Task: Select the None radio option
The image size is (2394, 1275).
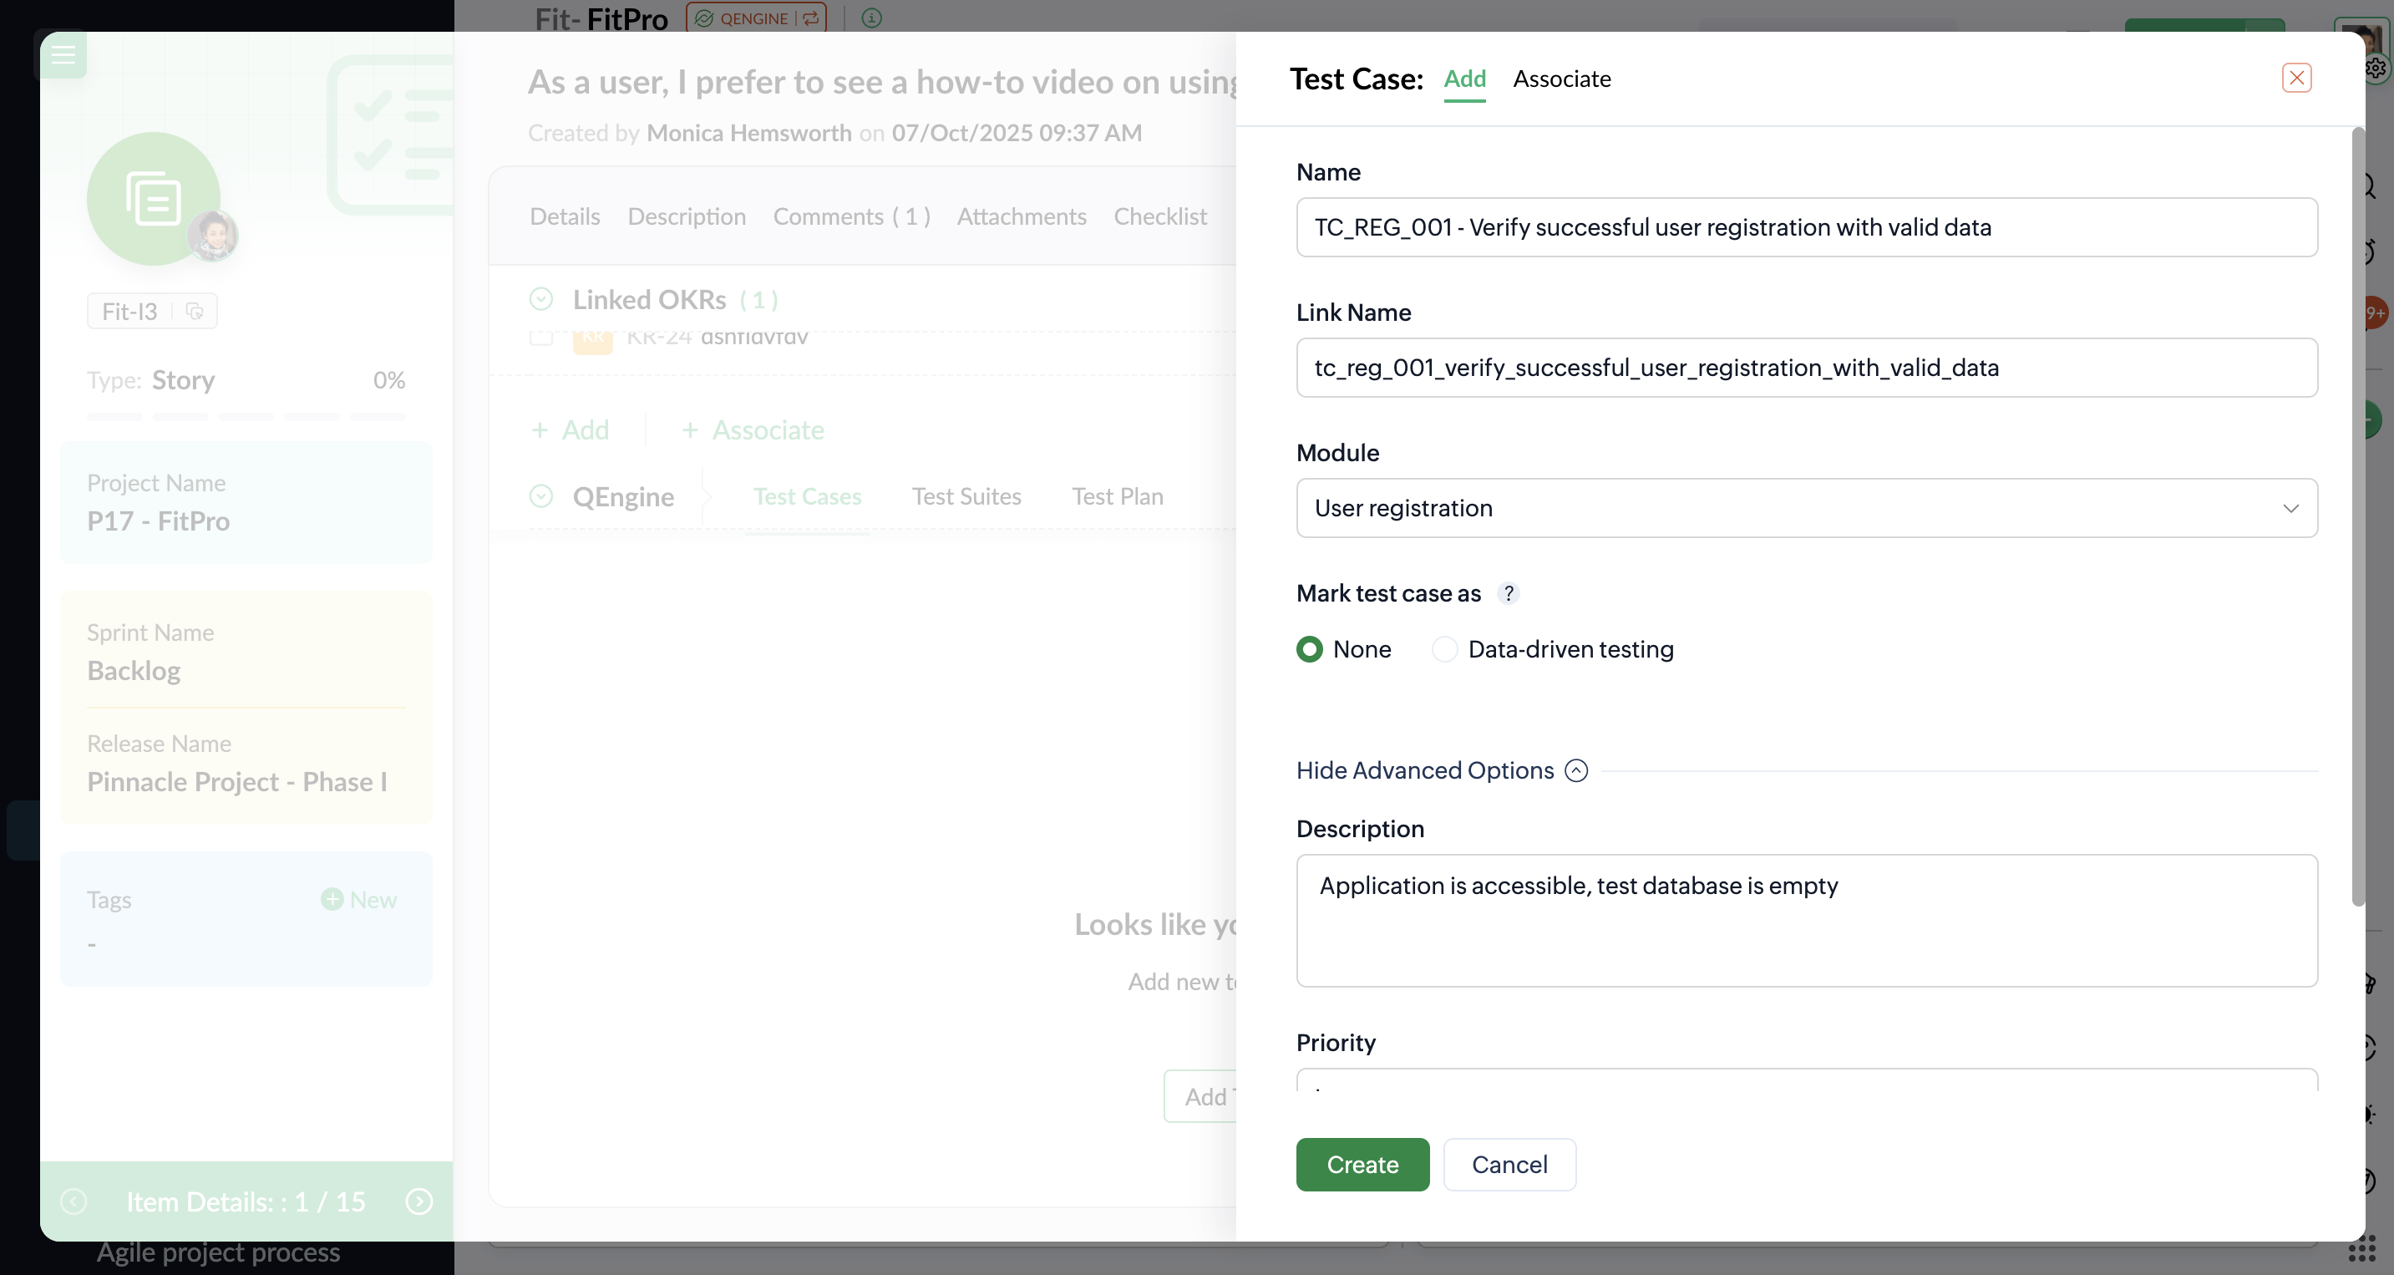Action: 1310,648
